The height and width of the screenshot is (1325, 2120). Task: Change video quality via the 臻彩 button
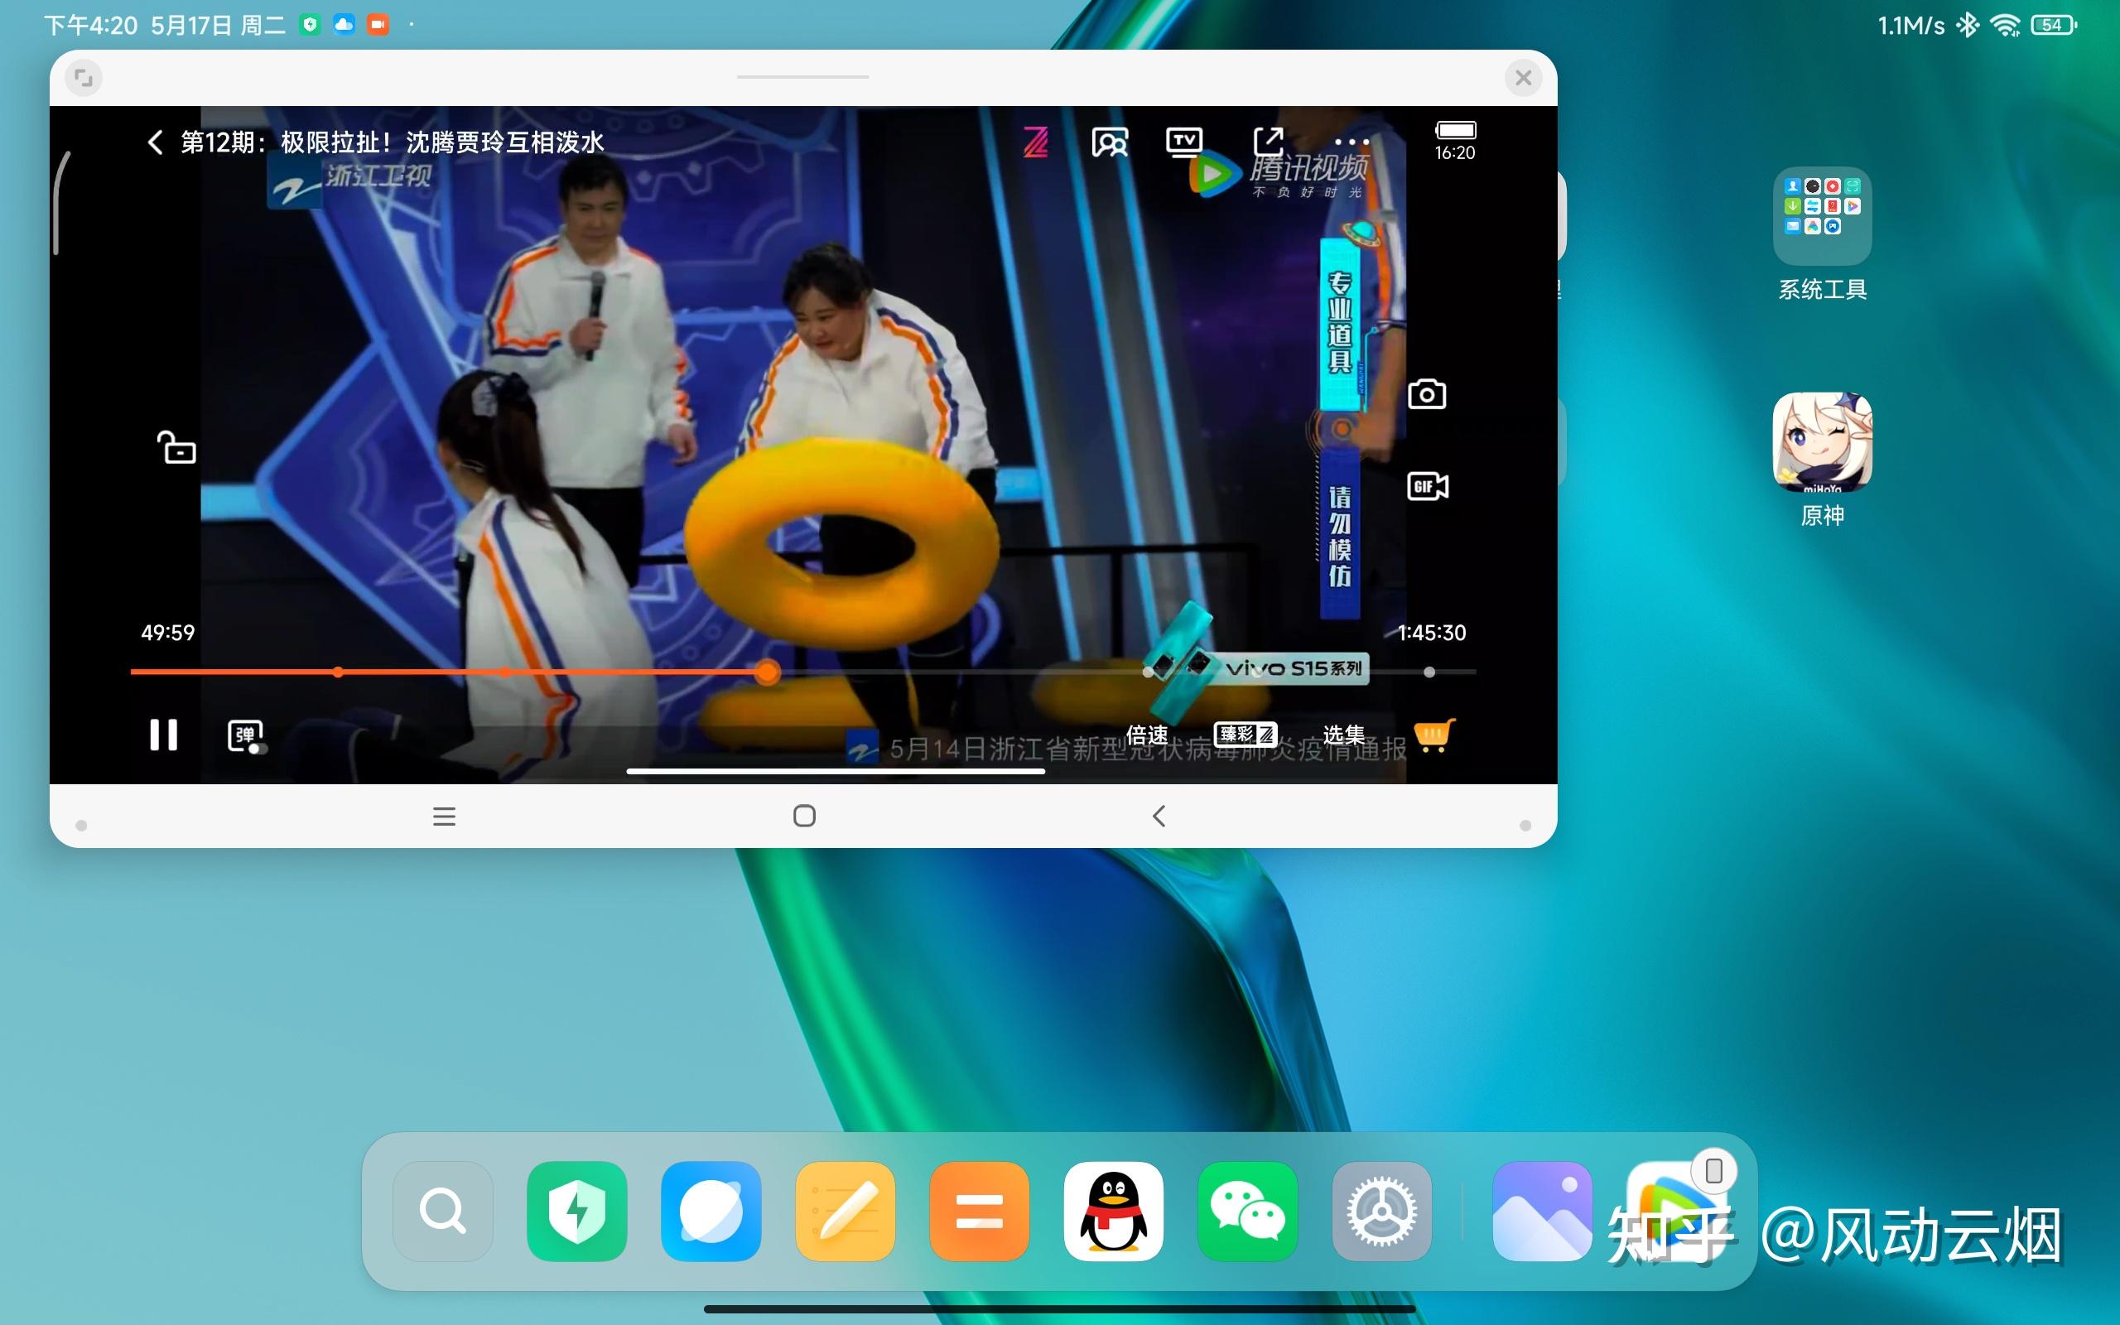[x=1244, y=735]
